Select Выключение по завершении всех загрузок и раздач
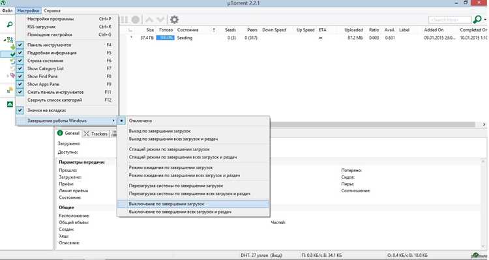The width and height of the screenshot is (489, 260). [x=193, y=212]
